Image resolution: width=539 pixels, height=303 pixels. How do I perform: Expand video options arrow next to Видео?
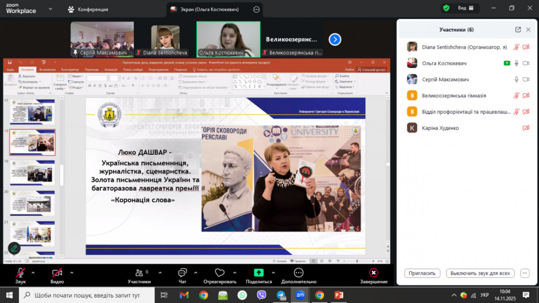pyautogui.click(x=72, y=272)
